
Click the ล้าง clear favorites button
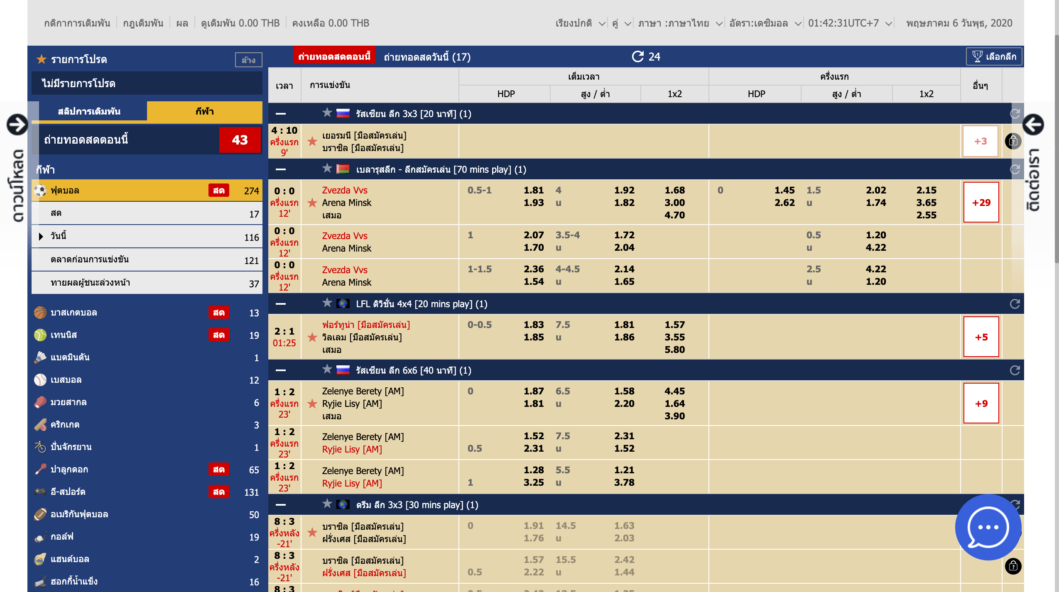pyautogui.click(x=248, y=60)
